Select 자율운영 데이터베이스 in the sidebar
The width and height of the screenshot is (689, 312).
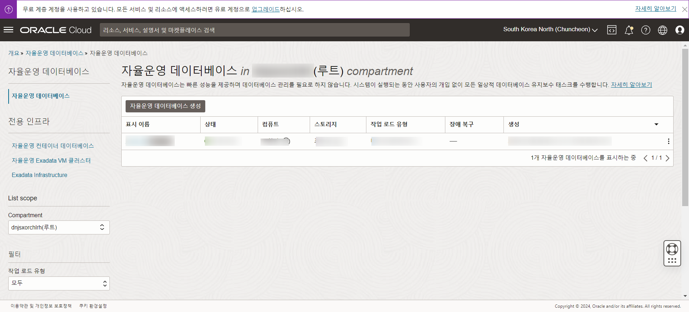point(41,96)
